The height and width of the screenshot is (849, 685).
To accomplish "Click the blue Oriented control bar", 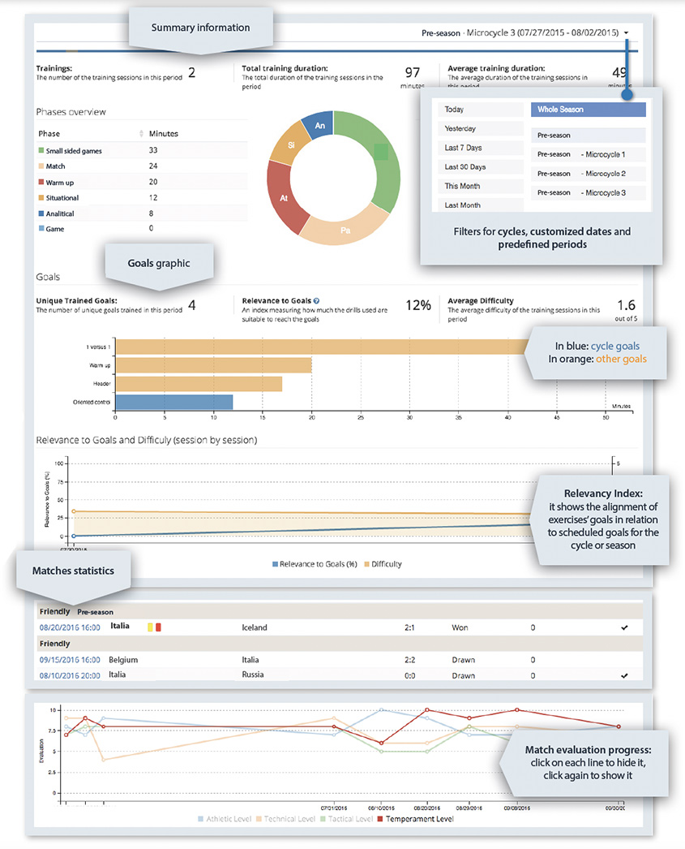I will [x=174, y=402].
